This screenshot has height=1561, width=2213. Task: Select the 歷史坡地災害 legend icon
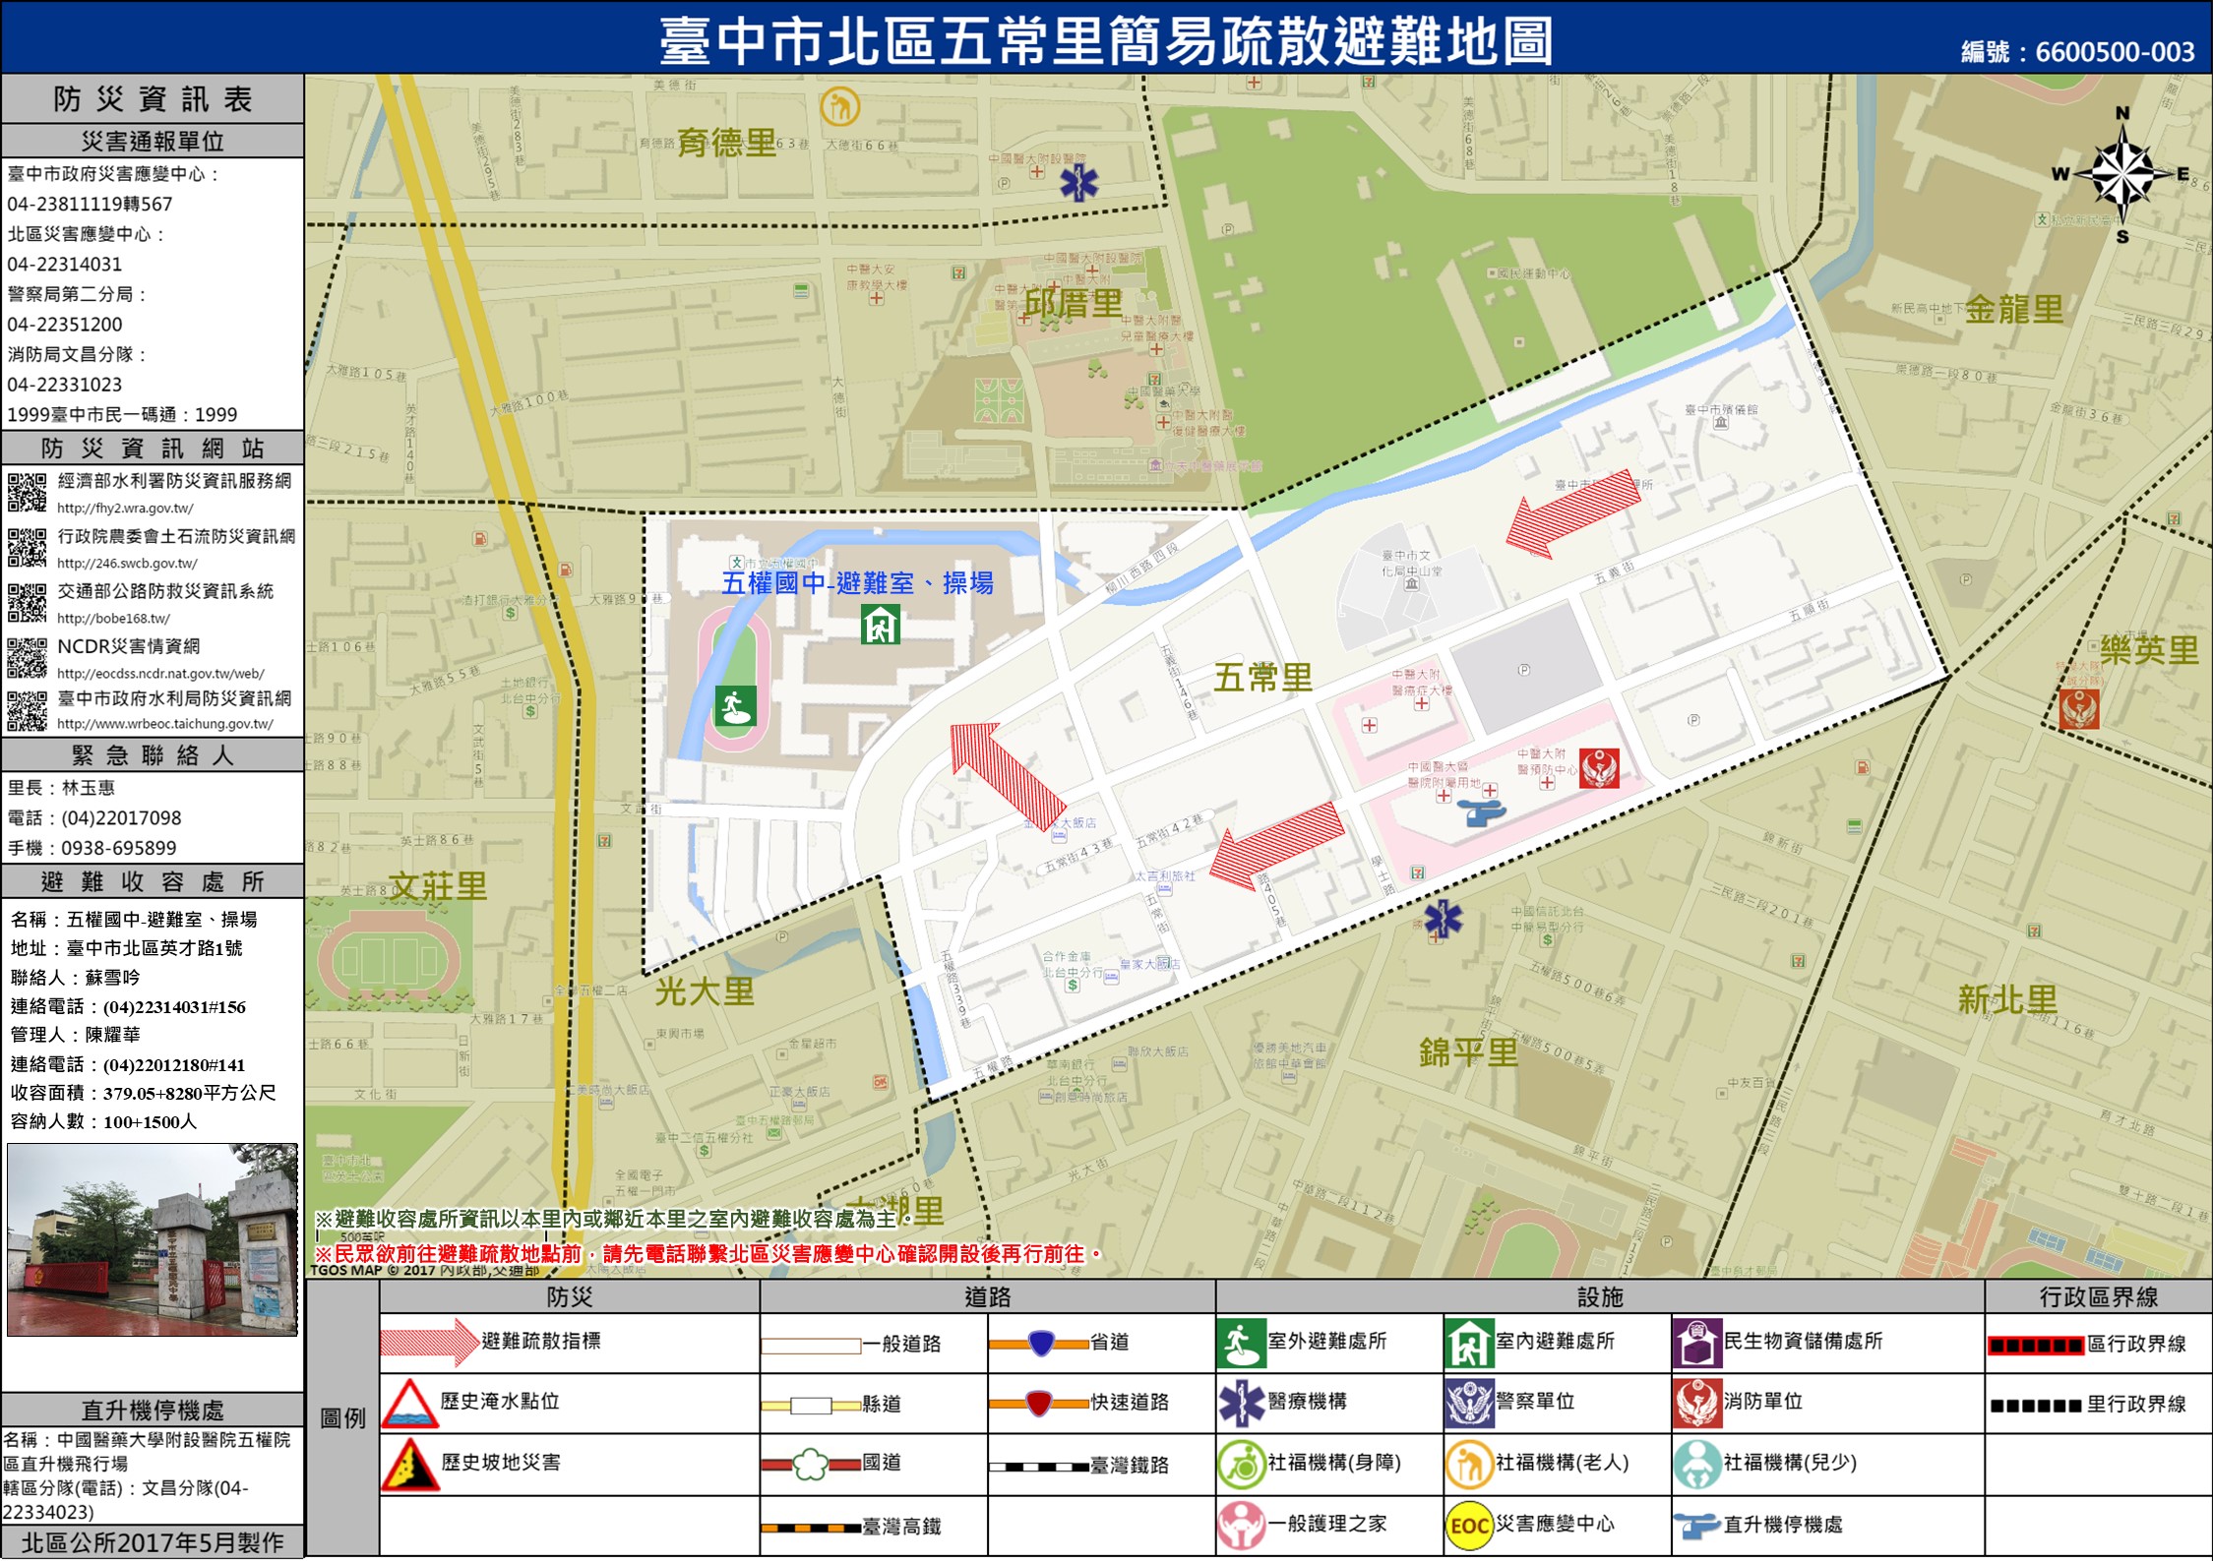click(x=410, y=1464)
